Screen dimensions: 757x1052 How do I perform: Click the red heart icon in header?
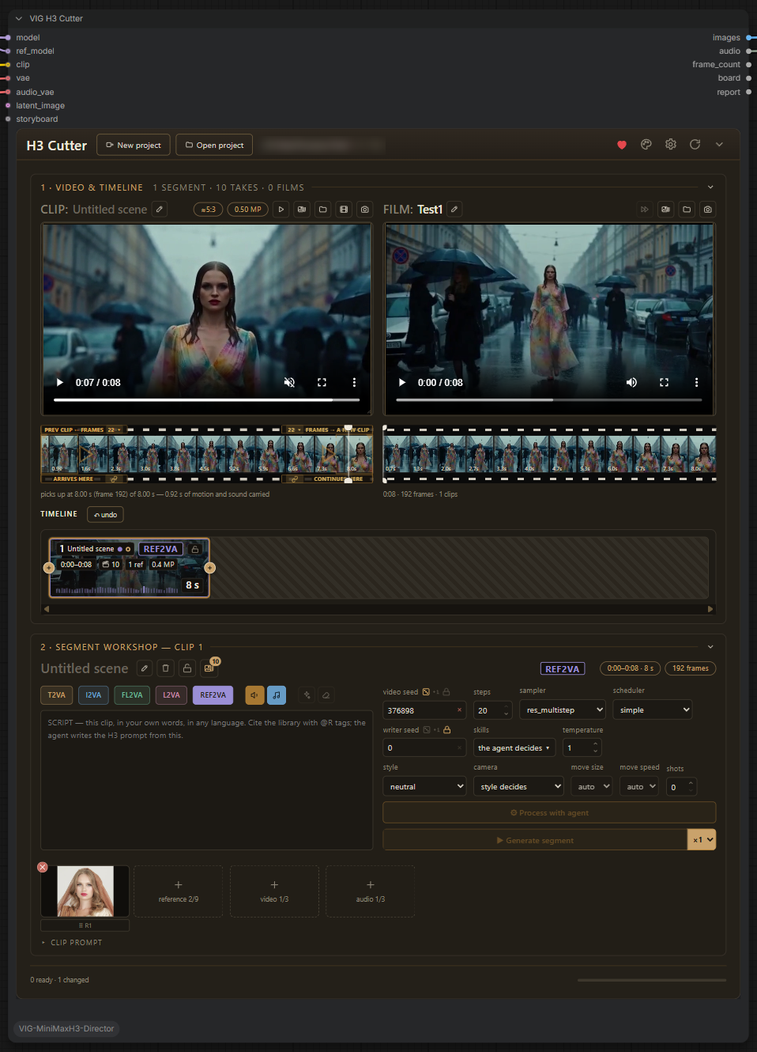tap(622, 145)
